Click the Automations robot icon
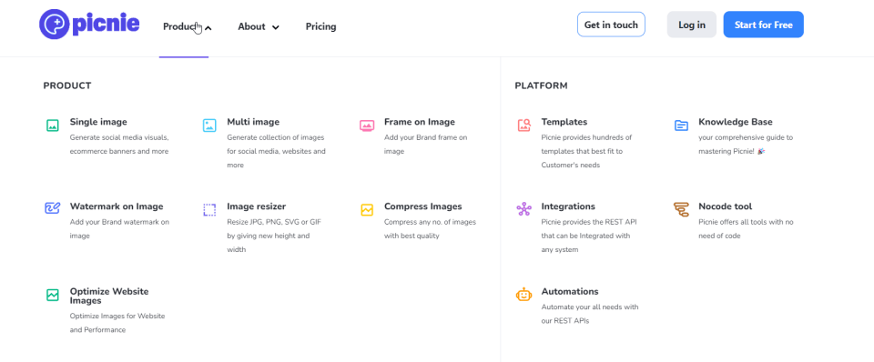874x362 pixels. coord(524,295)
